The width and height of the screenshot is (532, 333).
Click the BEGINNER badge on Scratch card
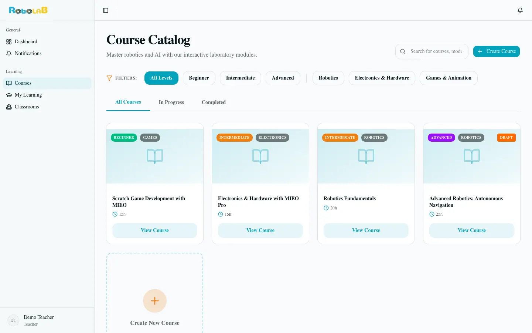[124, 138]
